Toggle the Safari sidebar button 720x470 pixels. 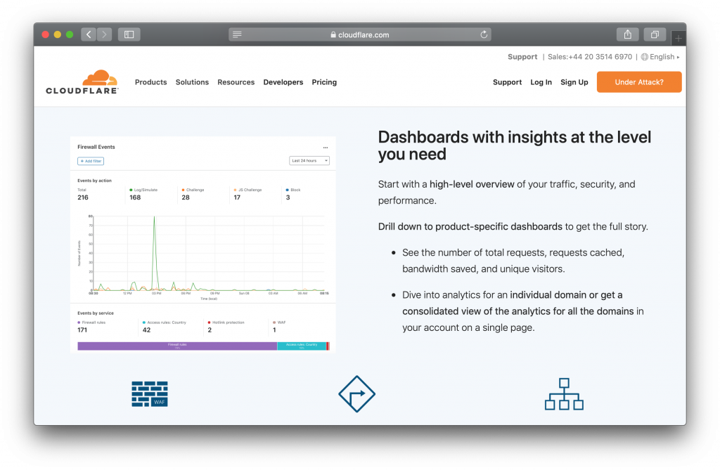click(129, 34)
